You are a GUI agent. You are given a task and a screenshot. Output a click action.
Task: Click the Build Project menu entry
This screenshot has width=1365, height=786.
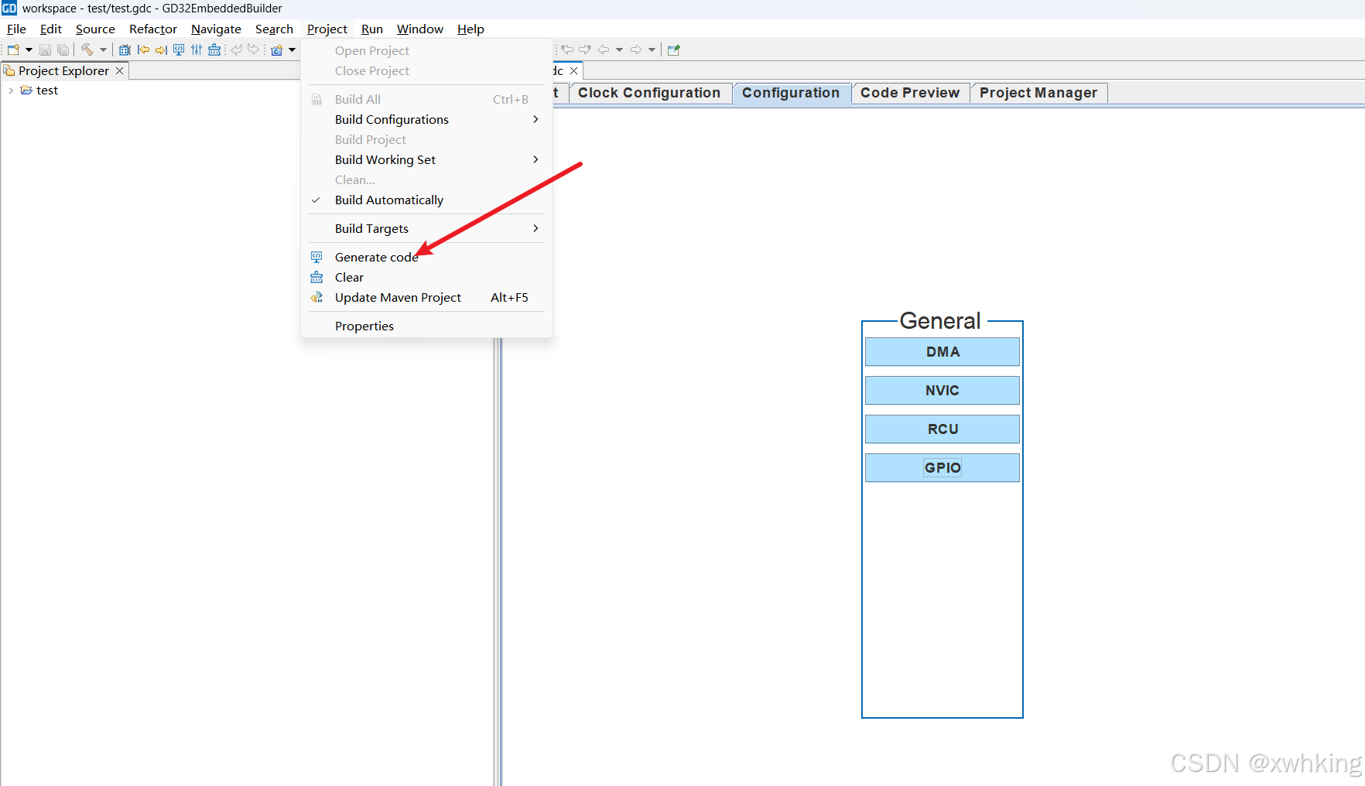[x=426, y=139]
